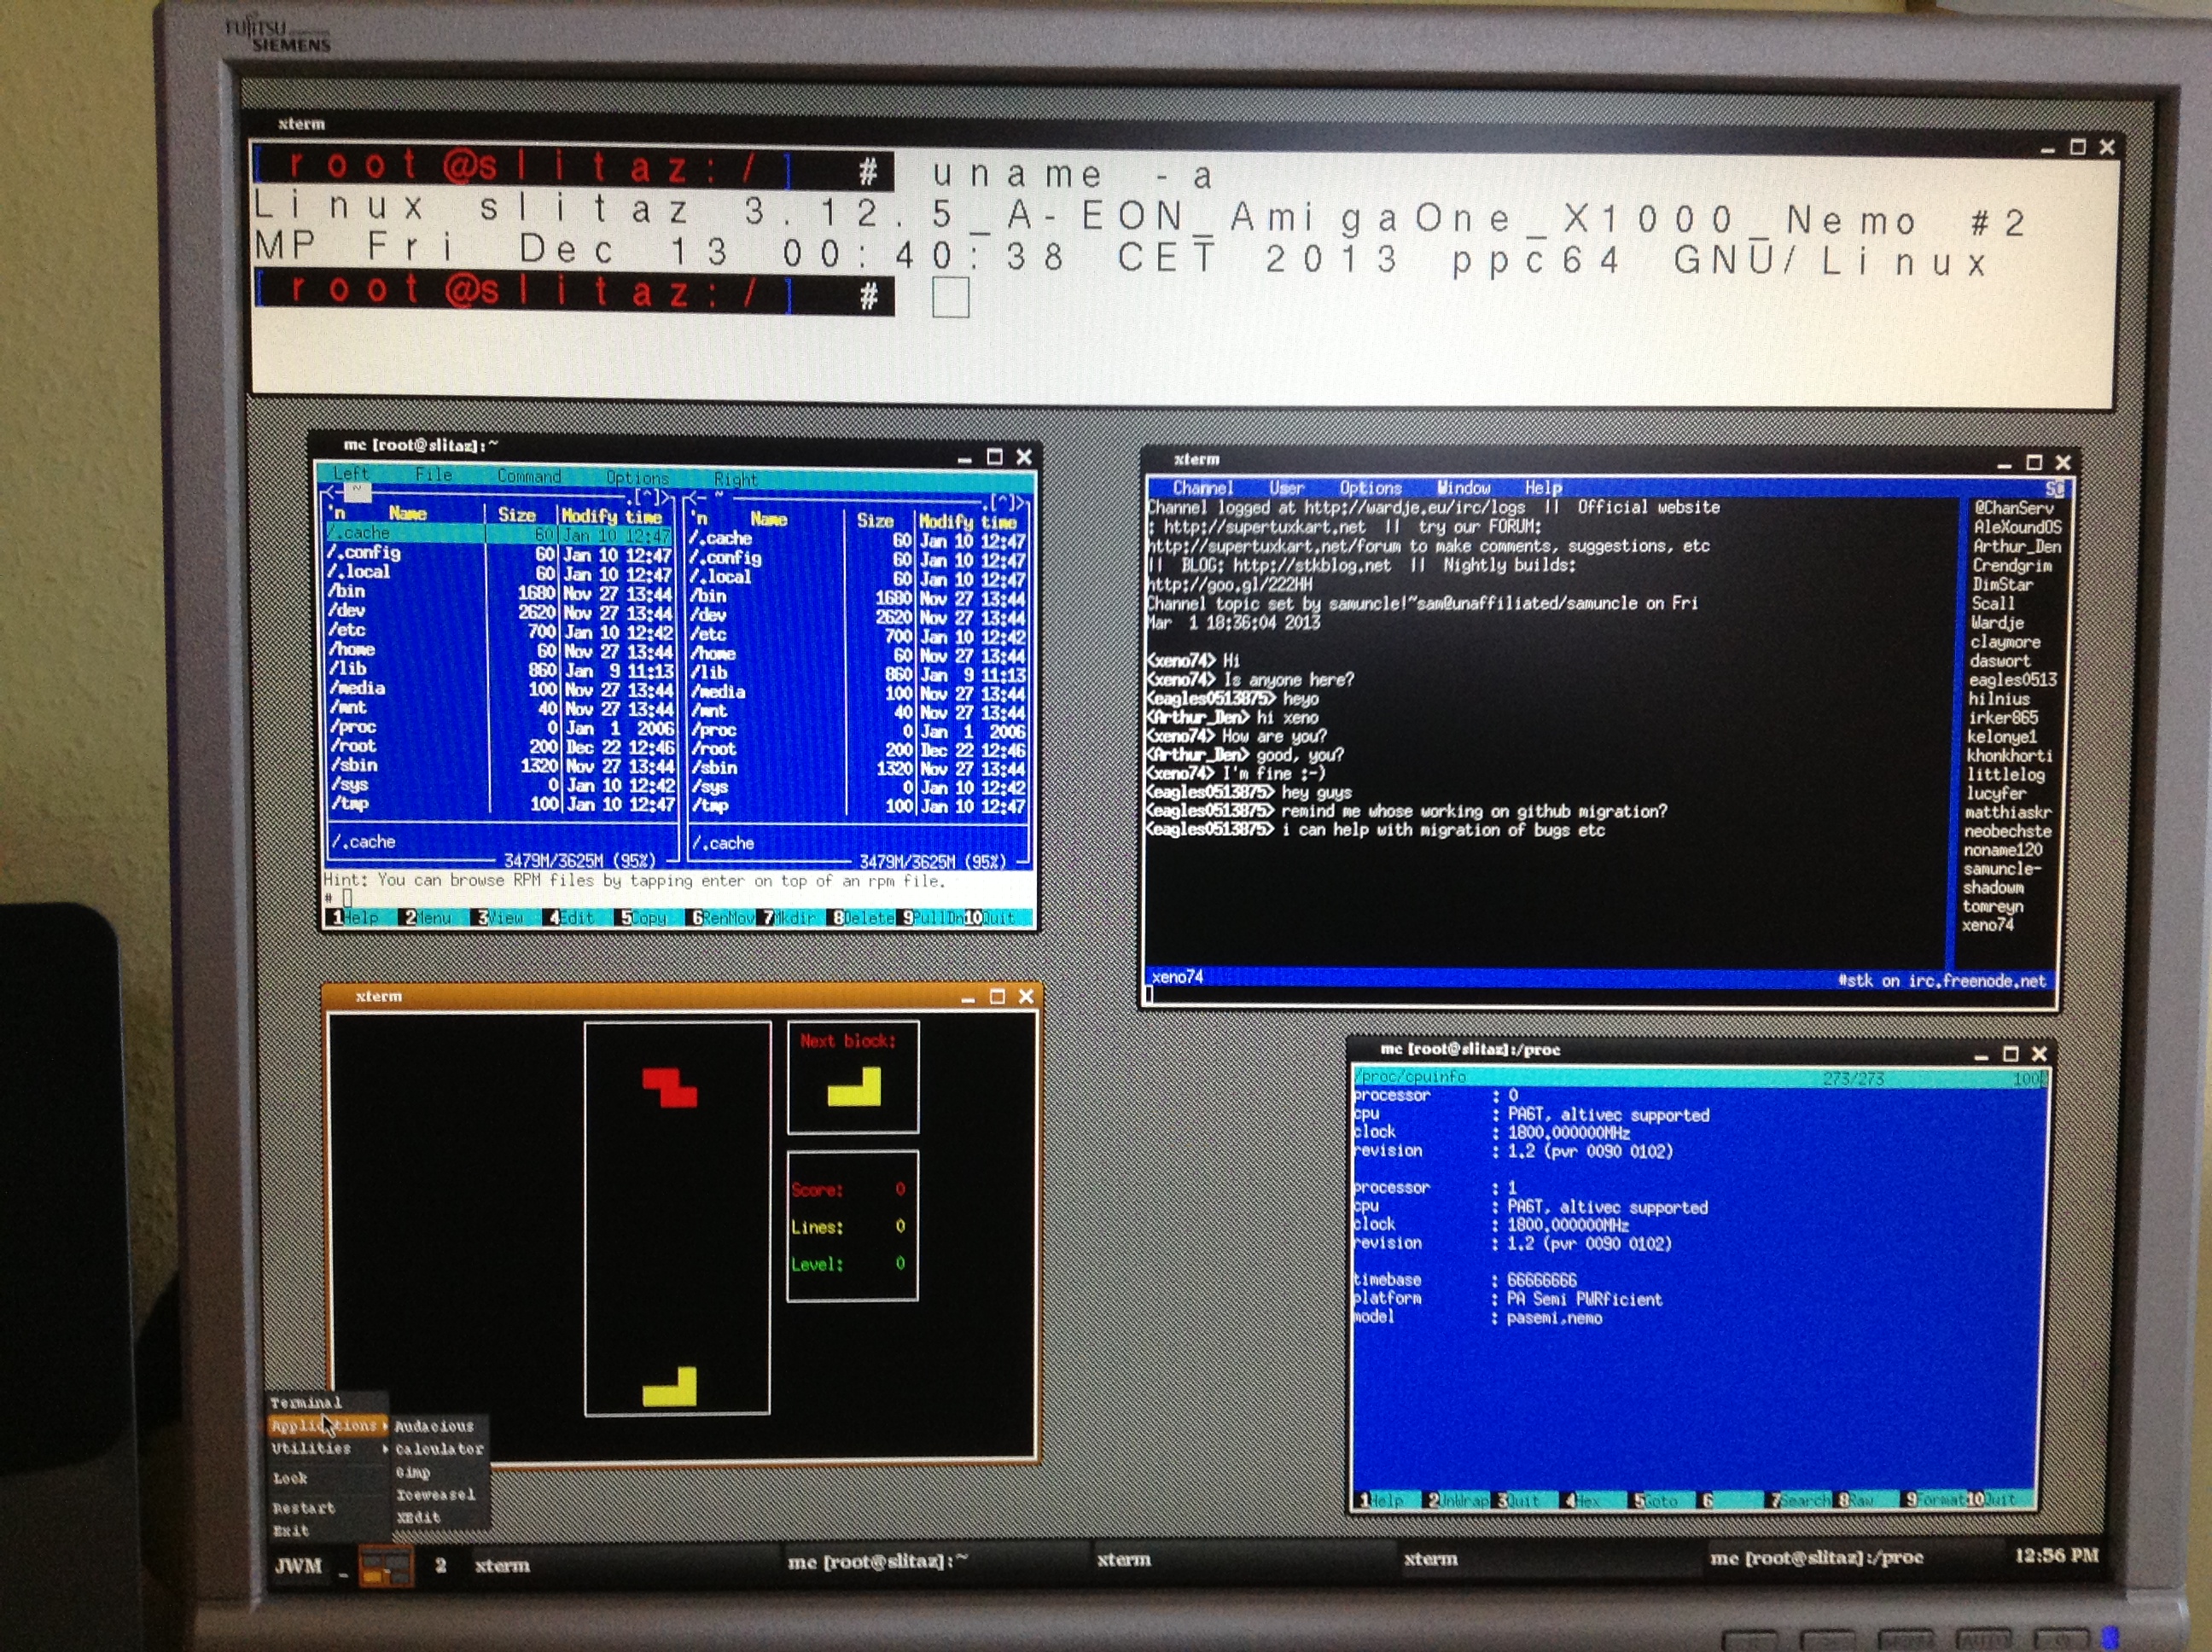Activate mc [root@slitaz]:/proc taskbar entry
Screen dimensions: 2212x1652
coord(1816,1558)
